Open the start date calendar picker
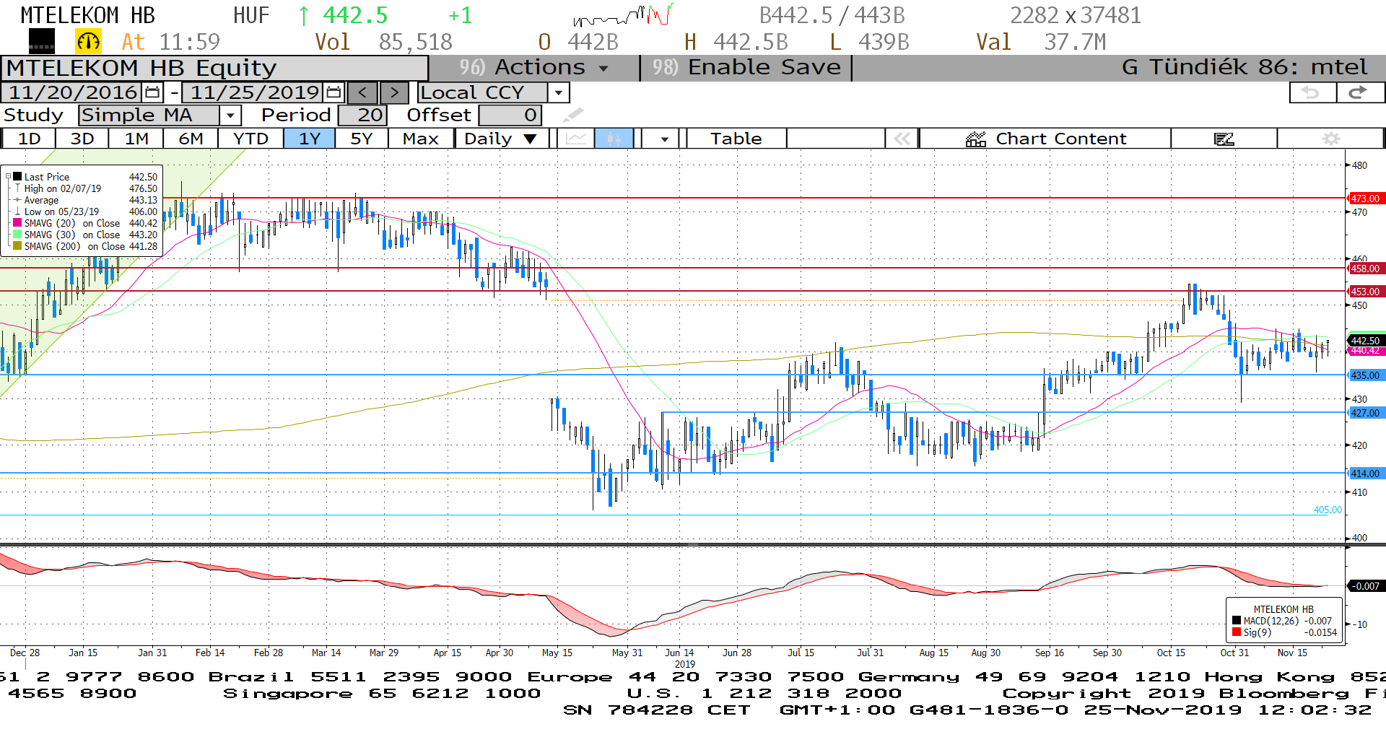The image size is (1386, 750). tap(152, 92)
